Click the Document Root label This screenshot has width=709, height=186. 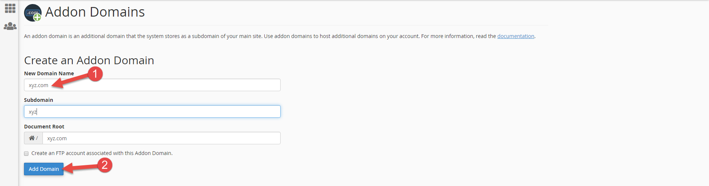coord(44,127)
